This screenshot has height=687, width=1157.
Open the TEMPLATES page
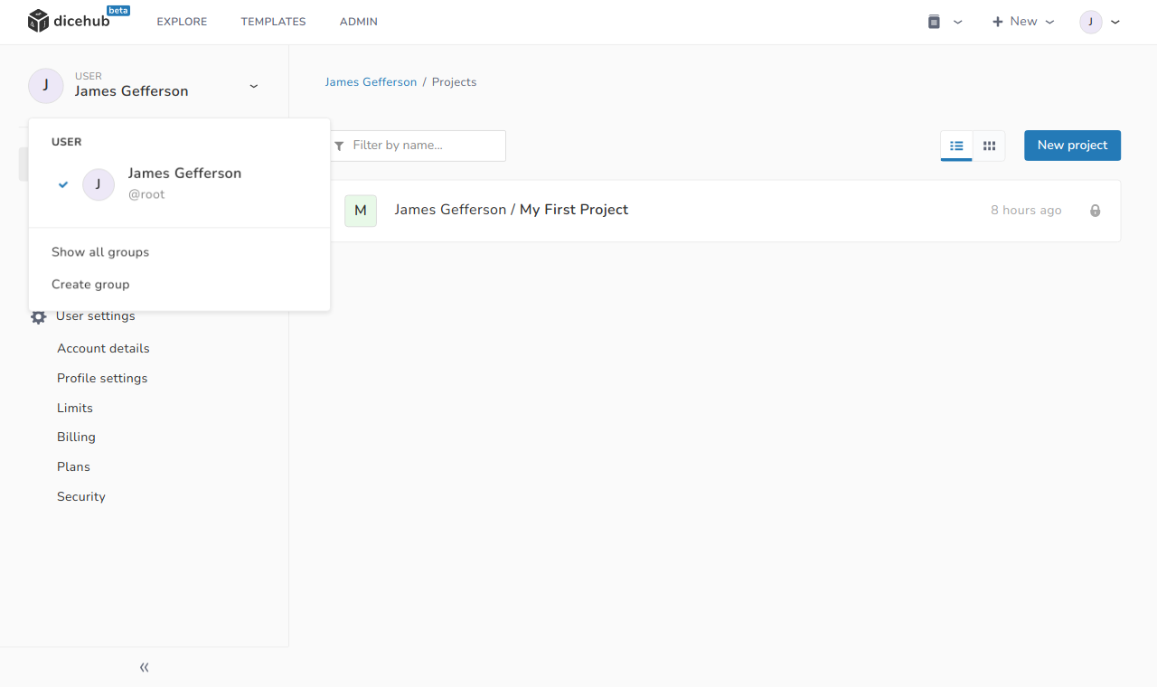(x=273, y=22)
